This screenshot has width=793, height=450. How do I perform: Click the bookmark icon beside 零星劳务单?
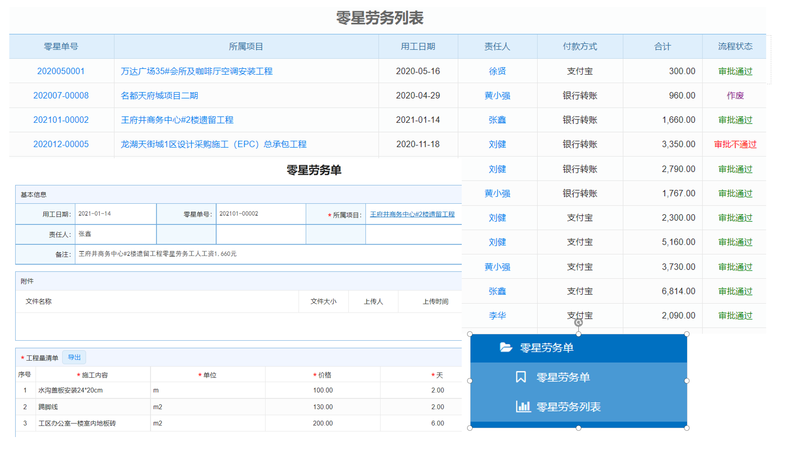point(520,377)
